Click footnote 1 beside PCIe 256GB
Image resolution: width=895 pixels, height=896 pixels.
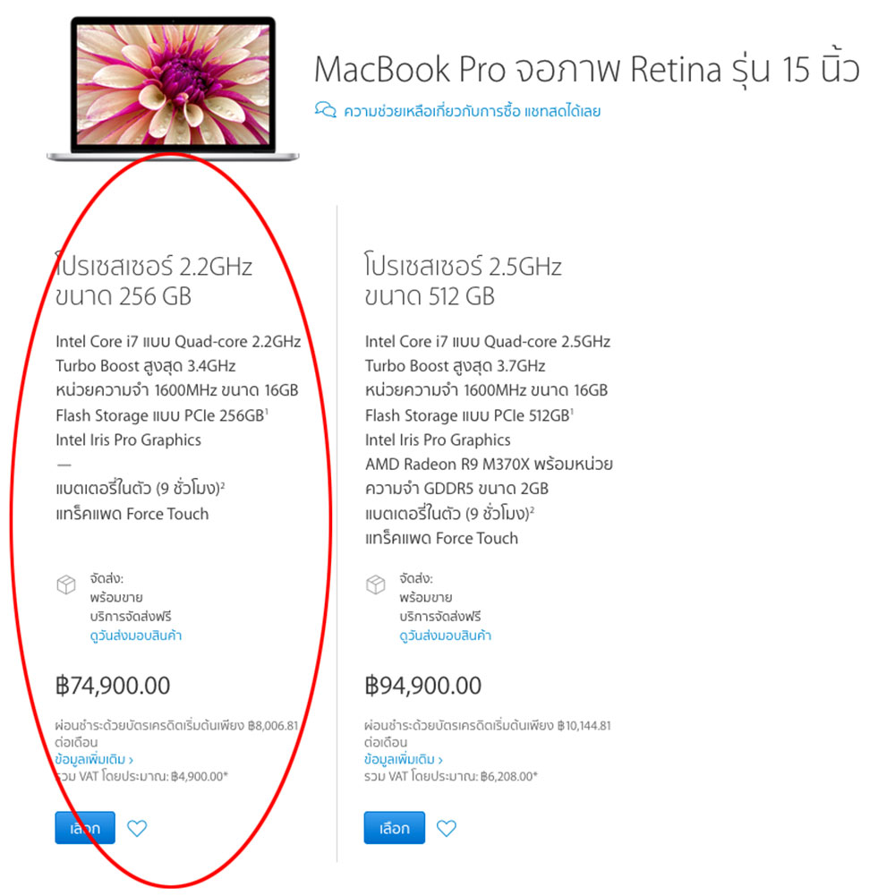267,411
